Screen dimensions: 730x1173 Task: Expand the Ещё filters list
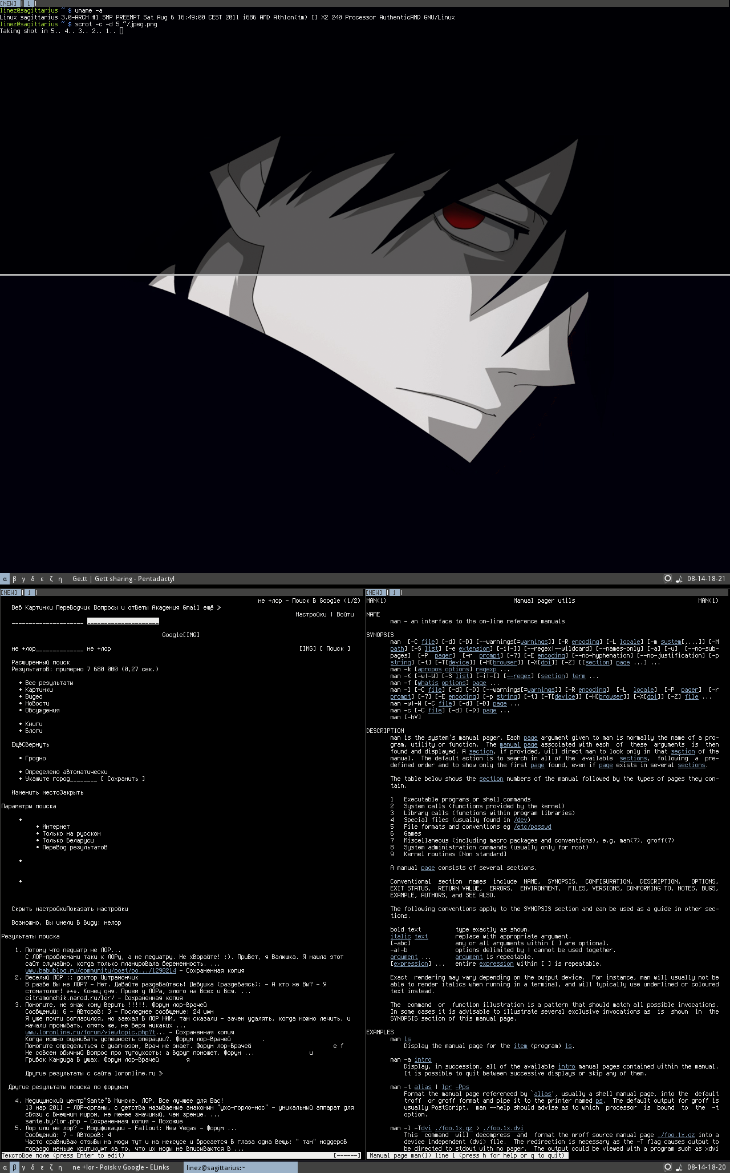pos(17,744)
